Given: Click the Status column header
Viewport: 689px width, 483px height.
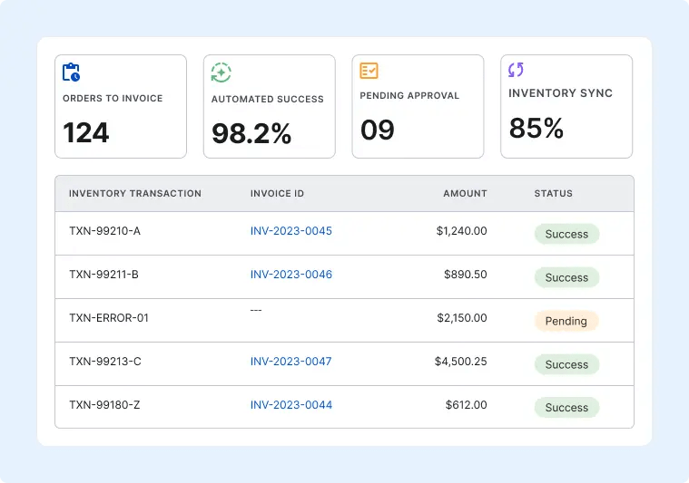Looking at the screenshot, I should pos(553,193).
